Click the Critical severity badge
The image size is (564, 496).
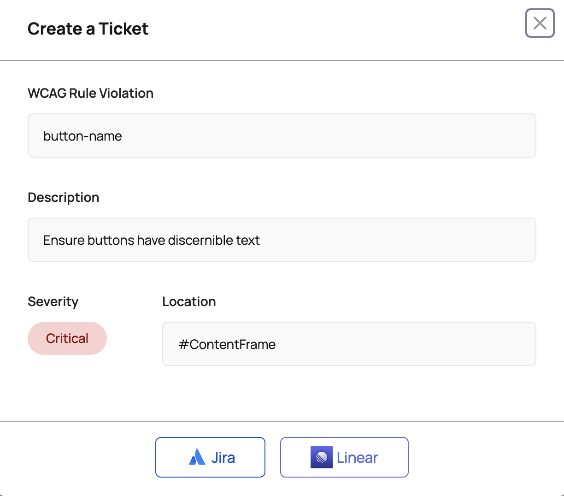[x=67, y=338]
